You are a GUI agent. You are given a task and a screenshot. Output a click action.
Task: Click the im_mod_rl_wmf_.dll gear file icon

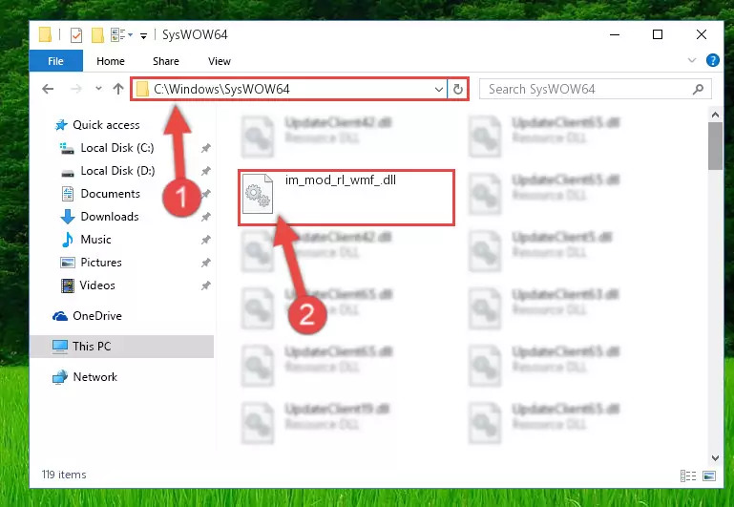coord(258,193)
